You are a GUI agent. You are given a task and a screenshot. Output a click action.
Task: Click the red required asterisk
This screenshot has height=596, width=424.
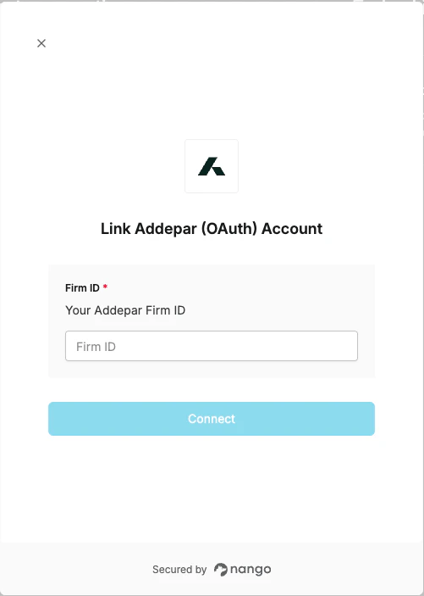105,287
